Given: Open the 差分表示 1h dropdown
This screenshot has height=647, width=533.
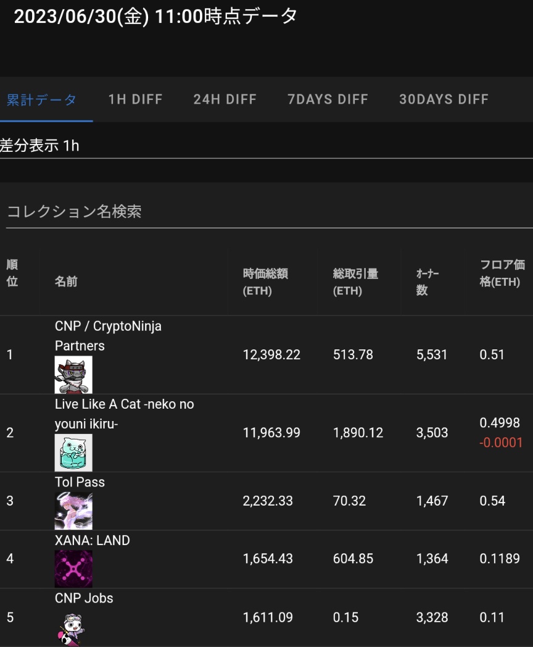Looking at the screenshot, I should (266, 146).
